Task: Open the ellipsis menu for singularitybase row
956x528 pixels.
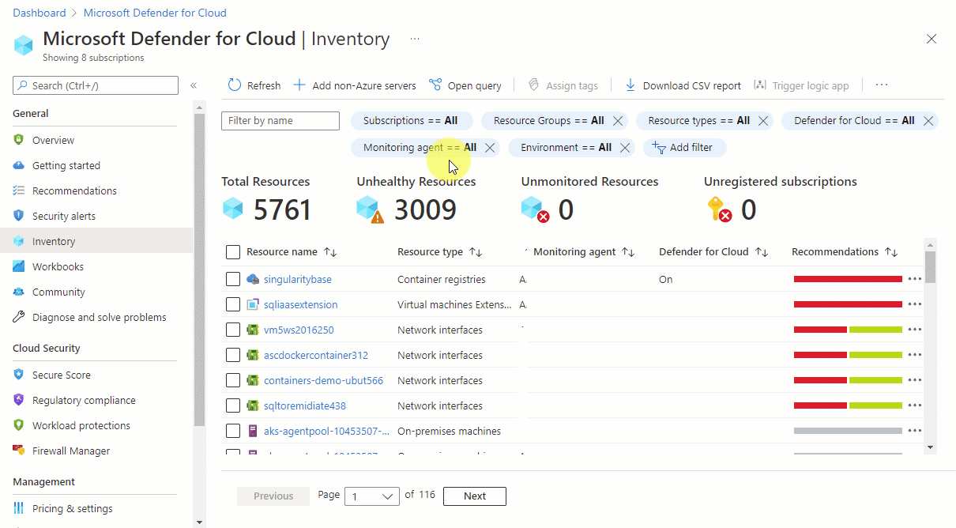Action: tap(915, 279)
